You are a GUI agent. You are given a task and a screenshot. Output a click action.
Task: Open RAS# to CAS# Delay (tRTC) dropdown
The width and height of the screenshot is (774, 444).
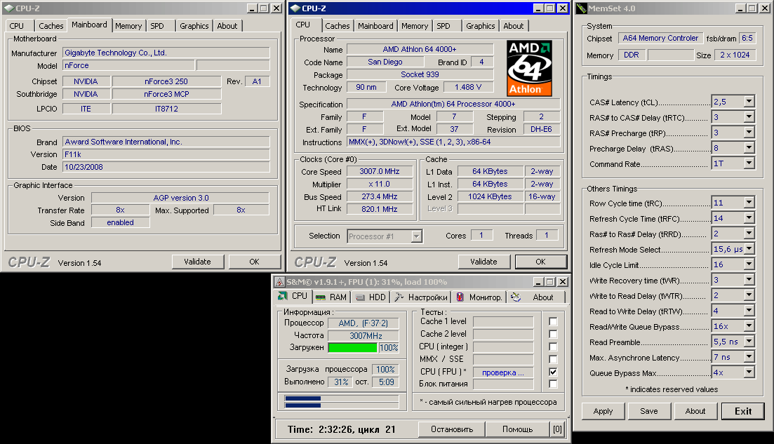(749, 117)
